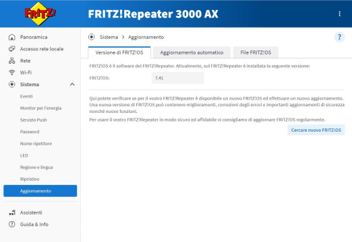Click the FRITZ!Repeater 3000 AX title
The height and width of the screenshot is (242, 352).
pyautogui.click(x=153, y=14)
